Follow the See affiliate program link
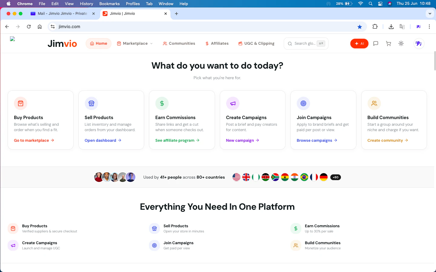 pos(177,140)
